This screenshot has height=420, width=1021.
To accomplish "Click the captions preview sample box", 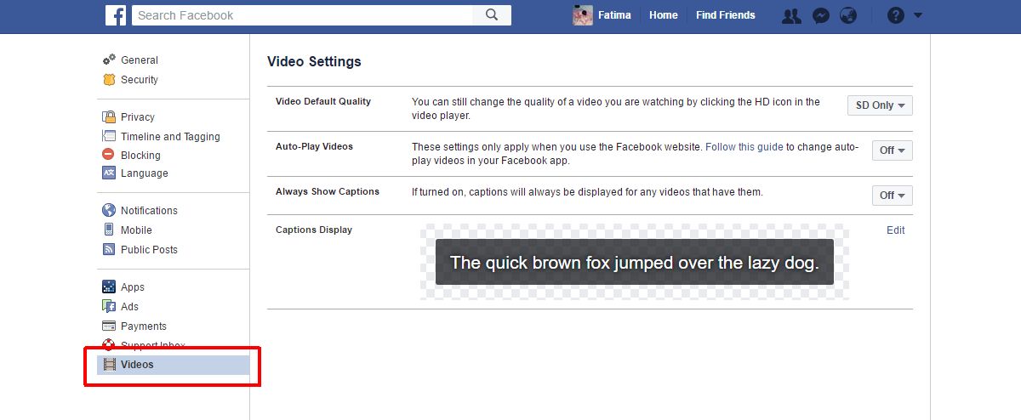I will pos(635,262).
